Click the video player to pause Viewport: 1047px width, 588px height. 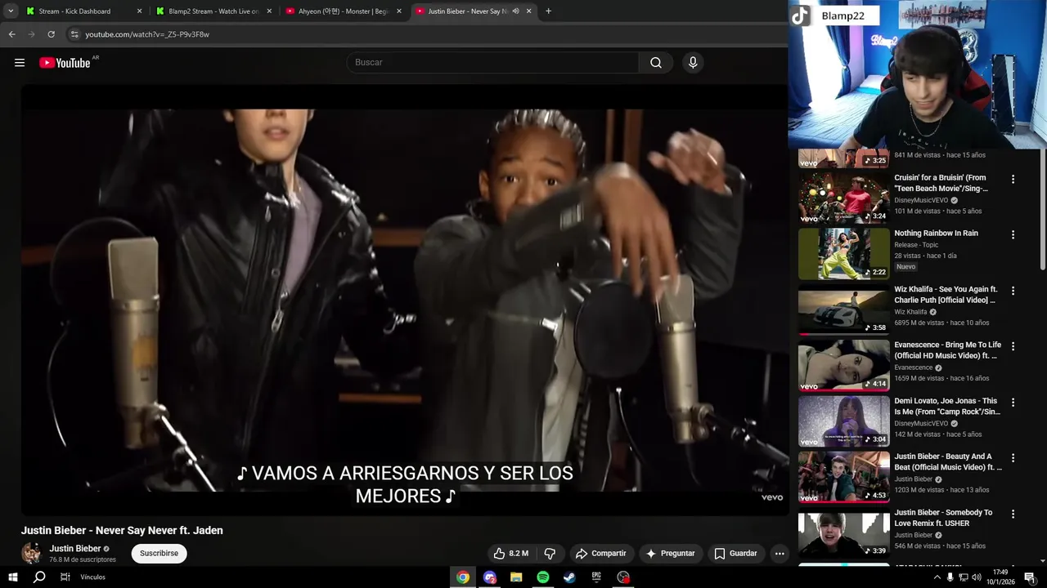tap(405, 300)
